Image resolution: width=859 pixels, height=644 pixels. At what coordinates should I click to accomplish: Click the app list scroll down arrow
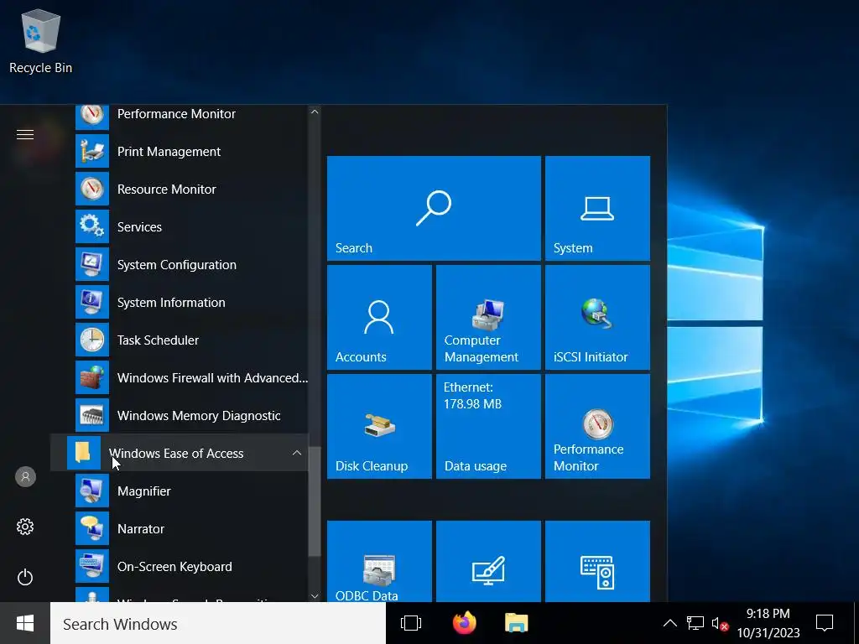pos(315,596)
